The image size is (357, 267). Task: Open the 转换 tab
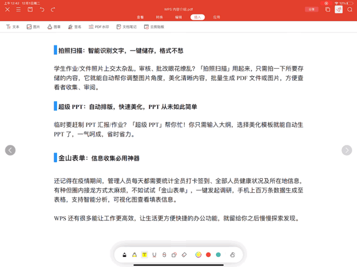pyautogui.click(x=159, y=17)
